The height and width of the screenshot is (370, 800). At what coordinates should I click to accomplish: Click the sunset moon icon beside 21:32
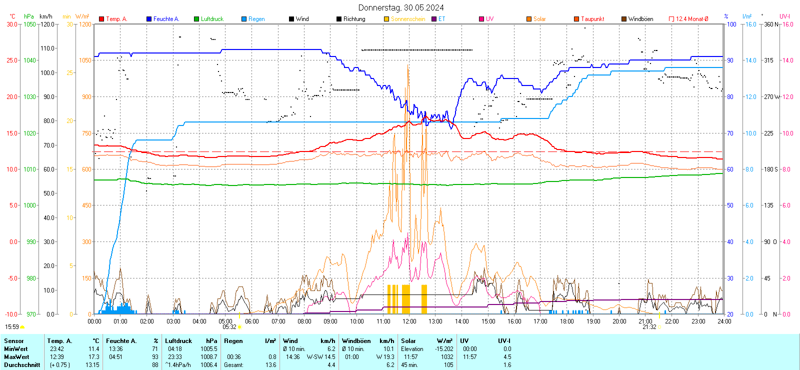(x=659, y=327)
